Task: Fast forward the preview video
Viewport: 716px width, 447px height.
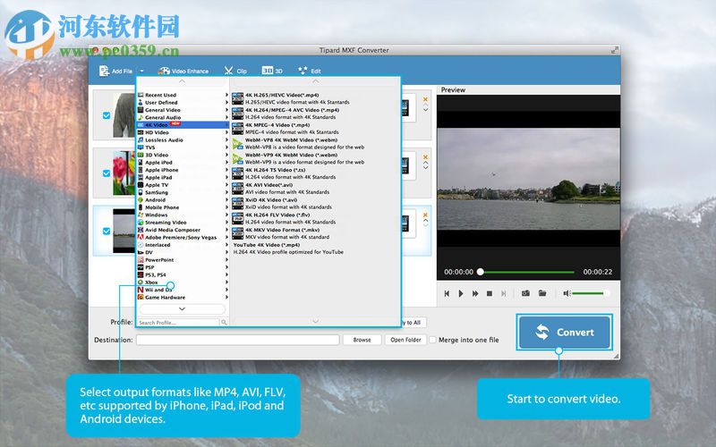Action: pos(475,293)
